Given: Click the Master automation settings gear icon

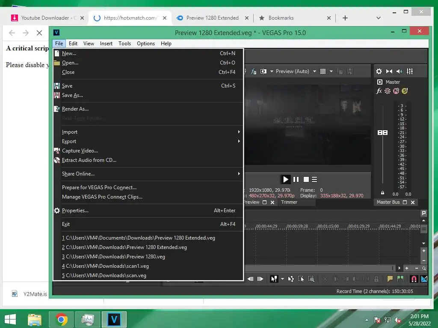Looking at the screenshot, I should [x=388, y=91].
